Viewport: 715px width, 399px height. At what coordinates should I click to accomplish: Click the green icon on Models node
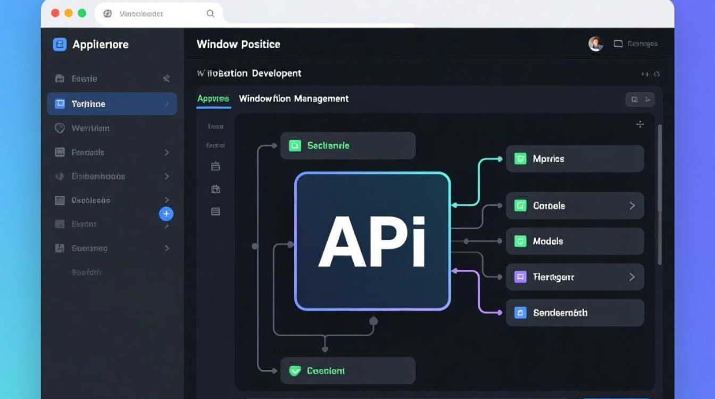click(520, 242)
